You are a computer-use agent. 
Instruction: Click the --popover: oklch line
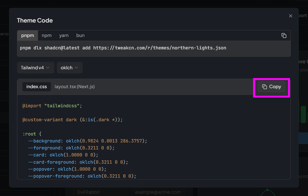(x=67, y=169)
